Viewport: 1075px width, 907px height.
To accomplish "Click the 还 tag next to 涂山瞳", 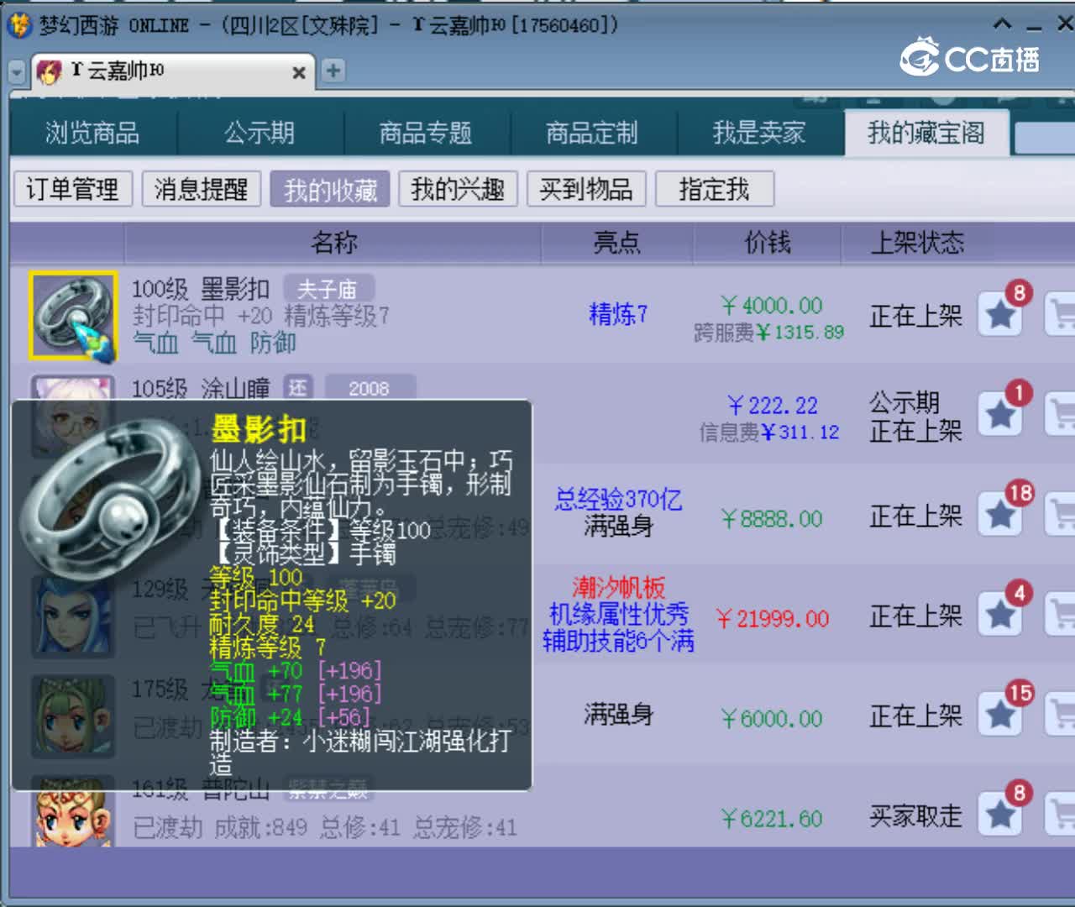I will click(x=298, y=388).
